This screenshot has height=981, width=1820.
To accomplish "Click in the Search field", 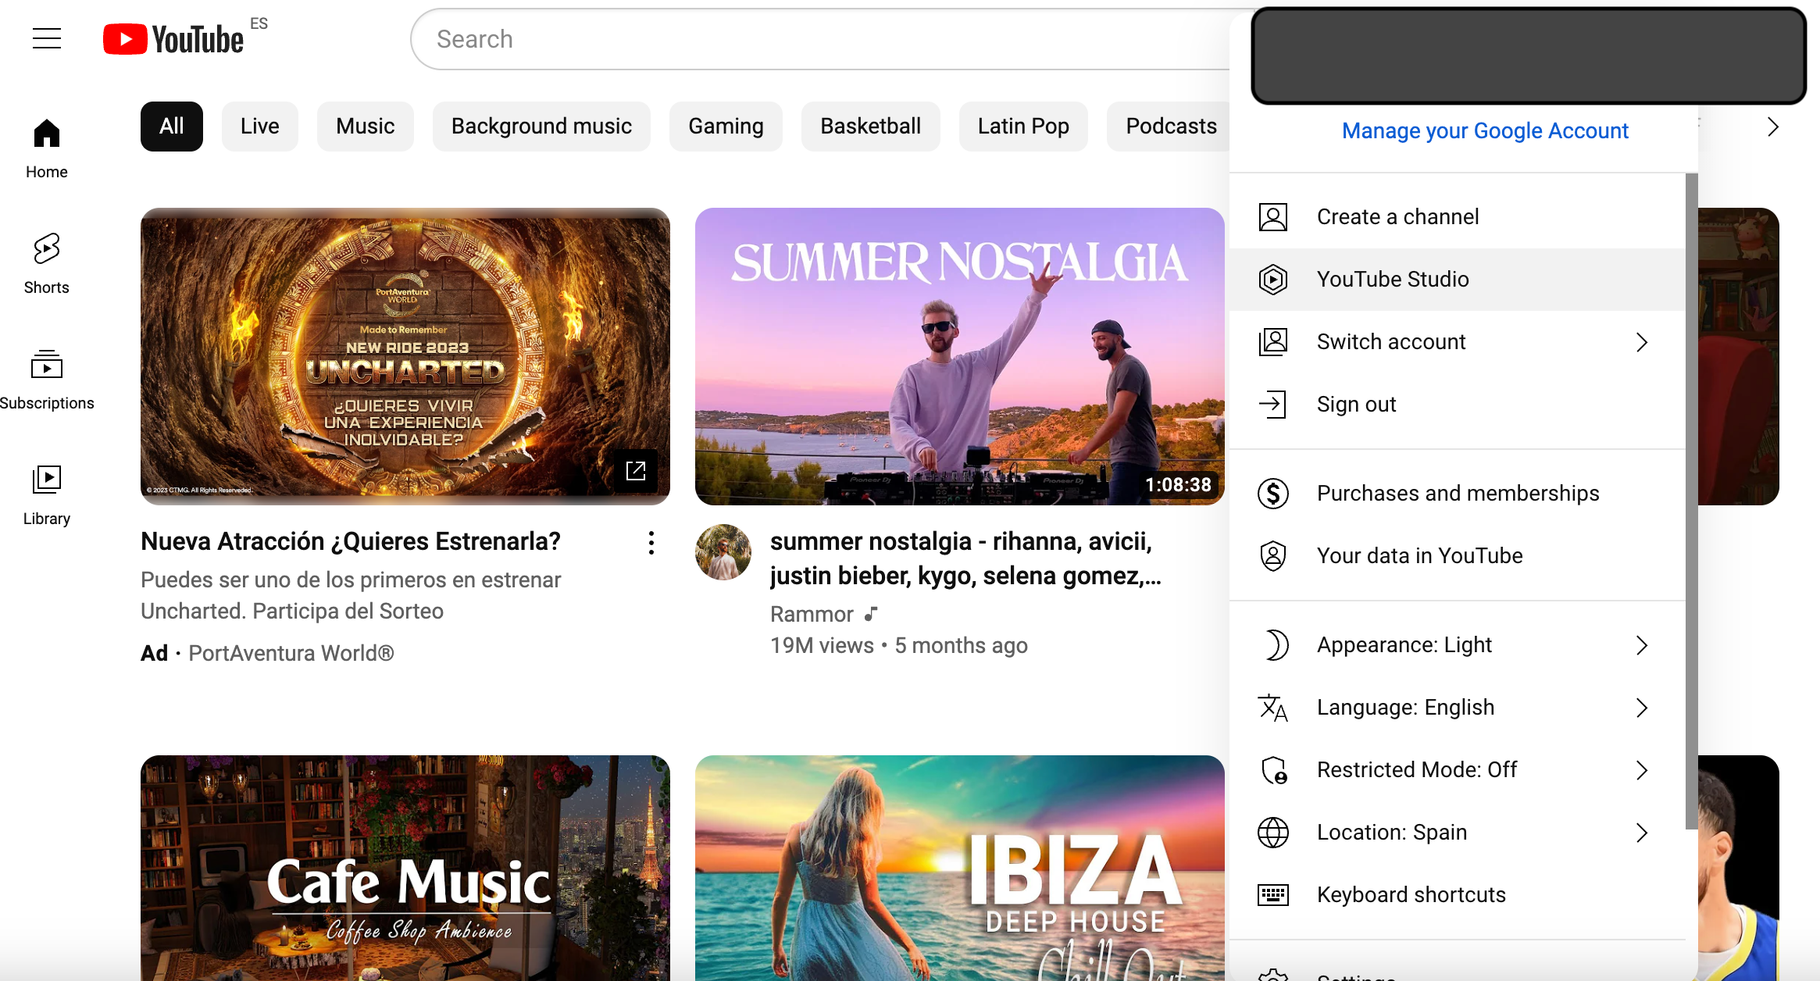I will coord(820,39).
